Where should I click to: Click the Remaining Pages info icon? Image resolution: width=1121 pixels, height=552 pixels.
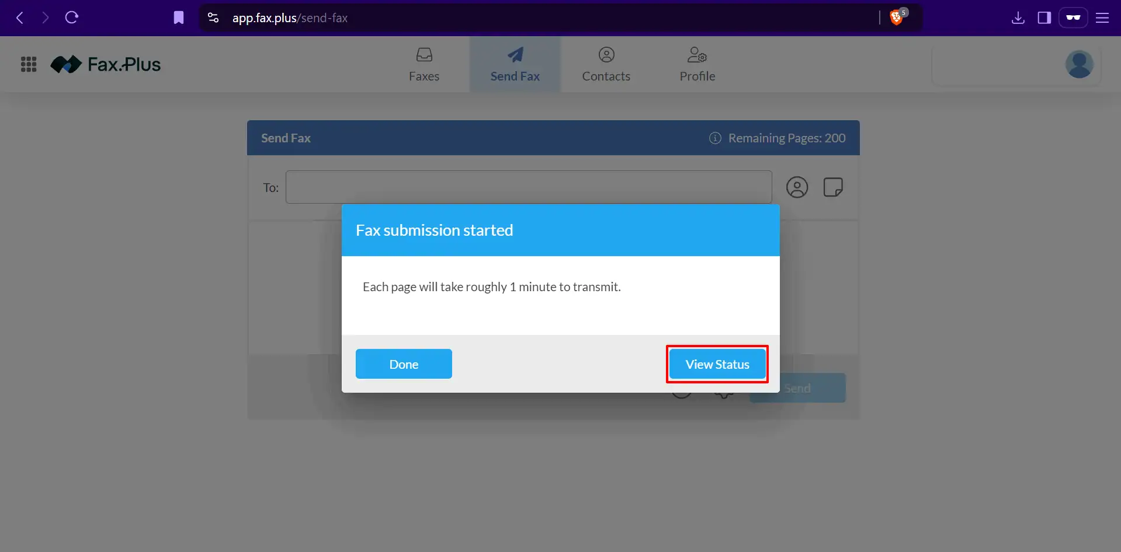[715, 138]
